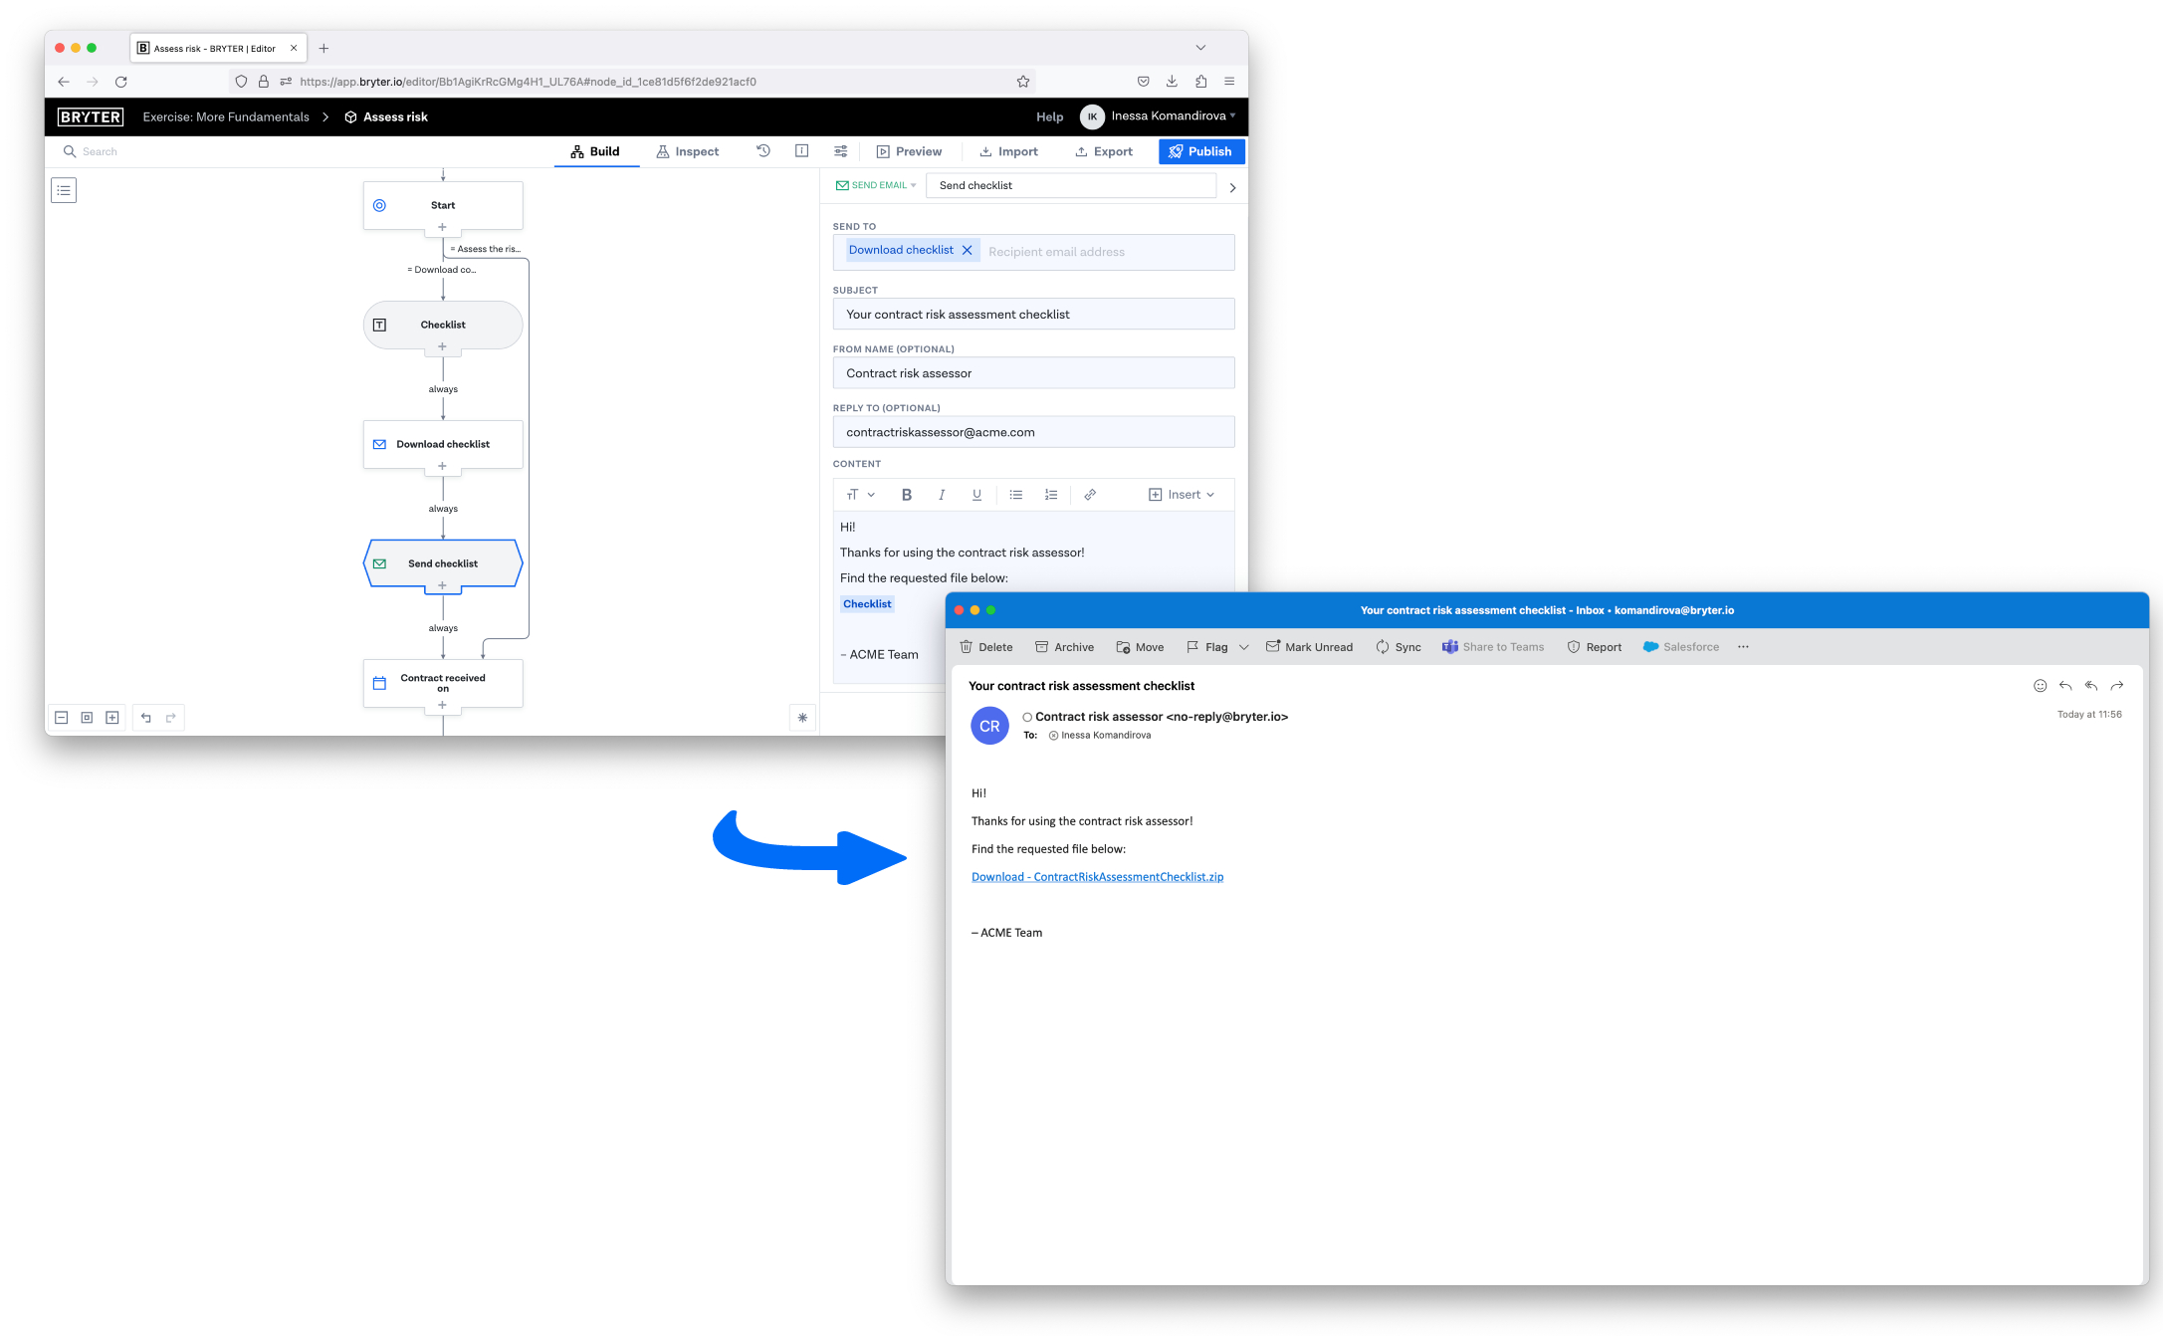2163x1336 pixels.
Task: Open the text size dropdown in content editor
Action: (x=861, y=495)
